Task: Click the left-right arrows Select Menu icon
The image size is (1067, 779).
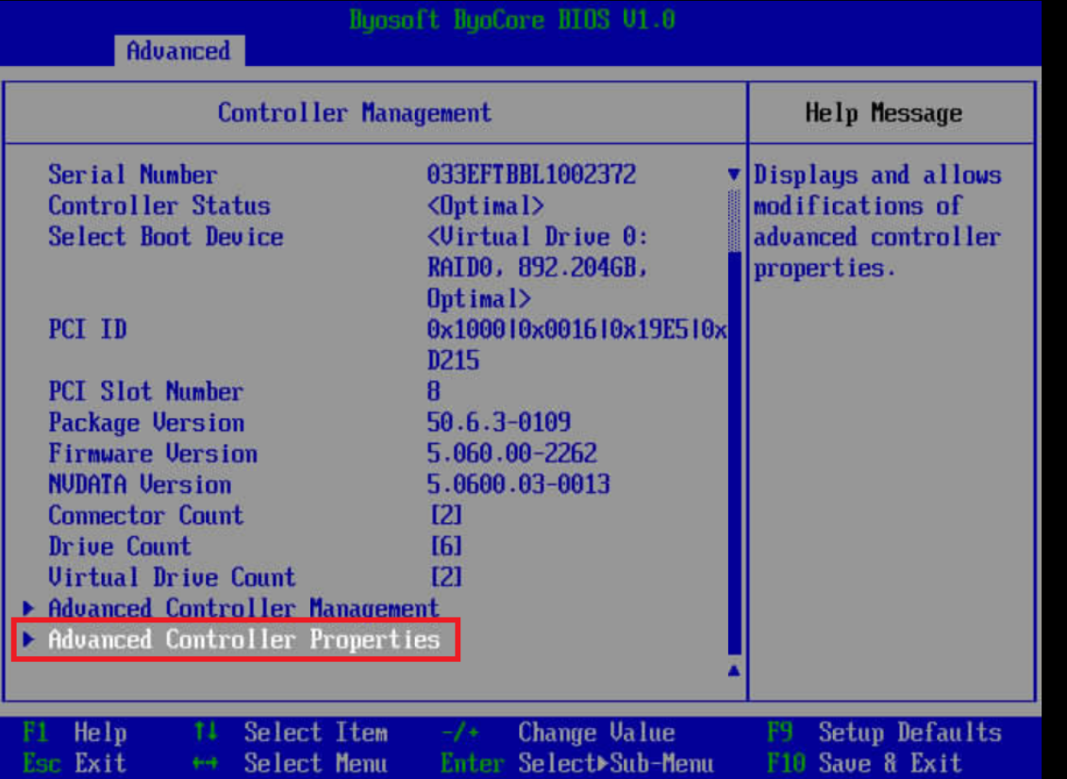Action: point(205,763)
